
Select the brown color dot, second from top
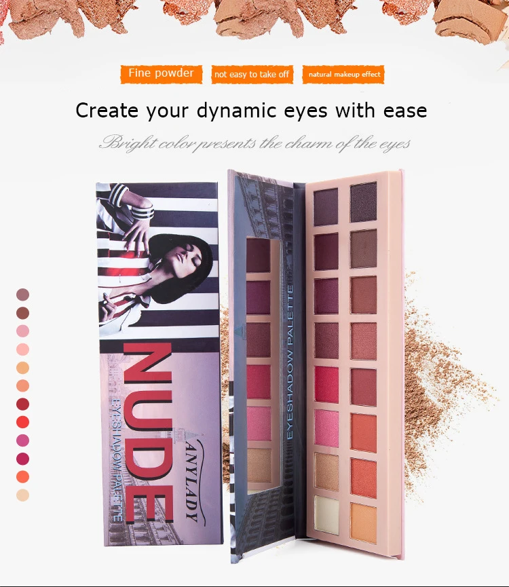tap(23, 313)
